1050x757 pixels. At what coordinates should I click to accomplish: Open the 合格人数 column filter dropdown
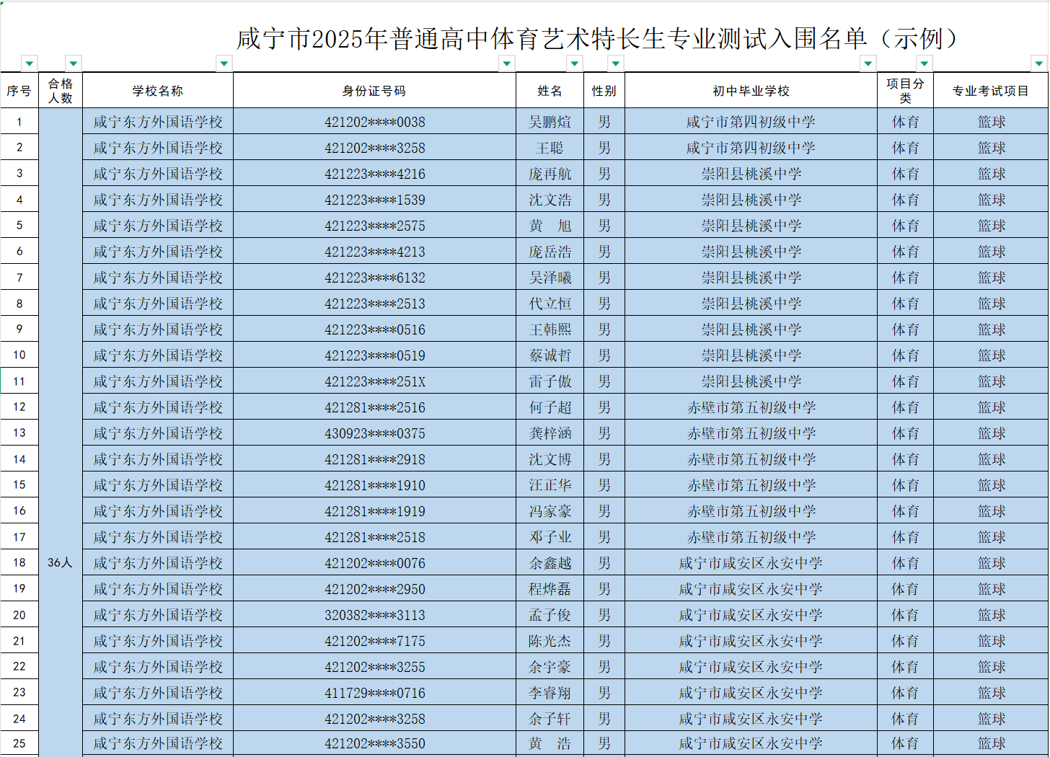(x=74, y=63)
